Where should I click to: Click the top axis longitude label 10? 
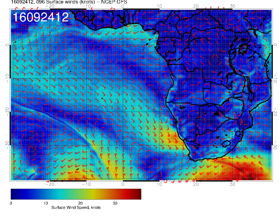click(x=159, y=6)
